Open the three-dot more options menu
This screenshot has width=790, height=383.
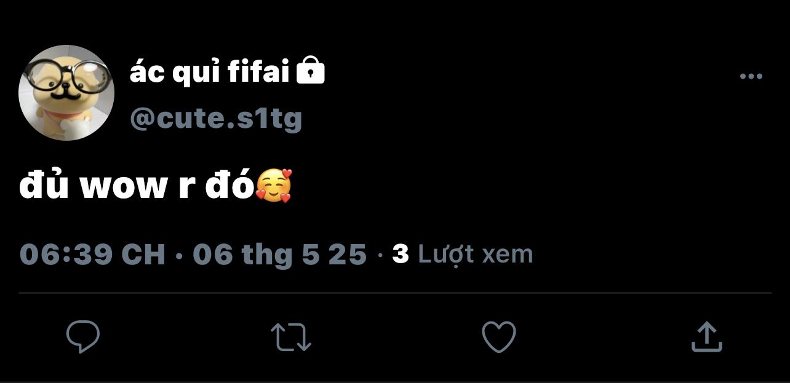751,77
